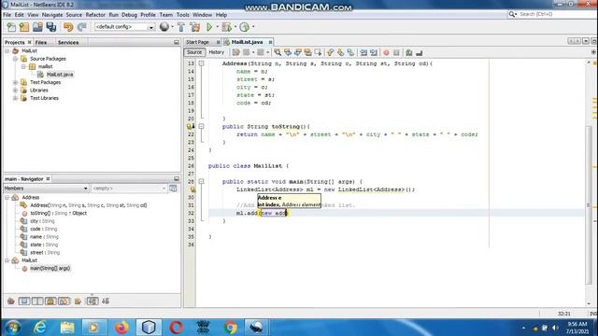
Task: Toggle Sort by Source in Navigator
Action: [106, 301]
